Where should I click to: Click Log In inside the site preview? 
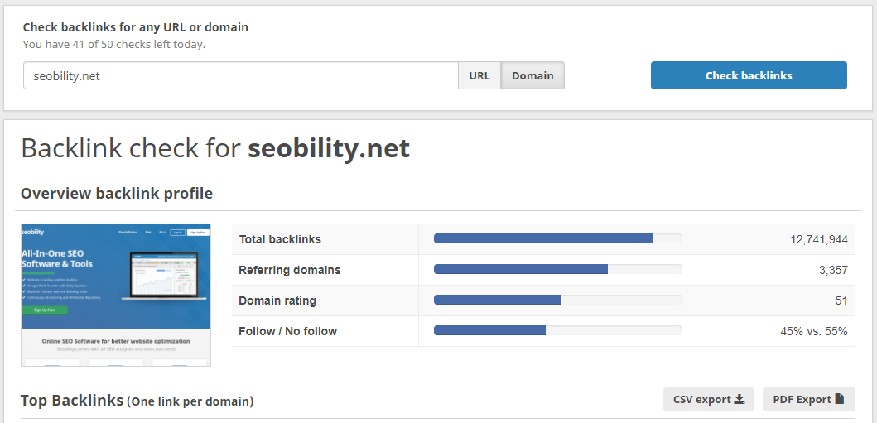tap(177, 232)
